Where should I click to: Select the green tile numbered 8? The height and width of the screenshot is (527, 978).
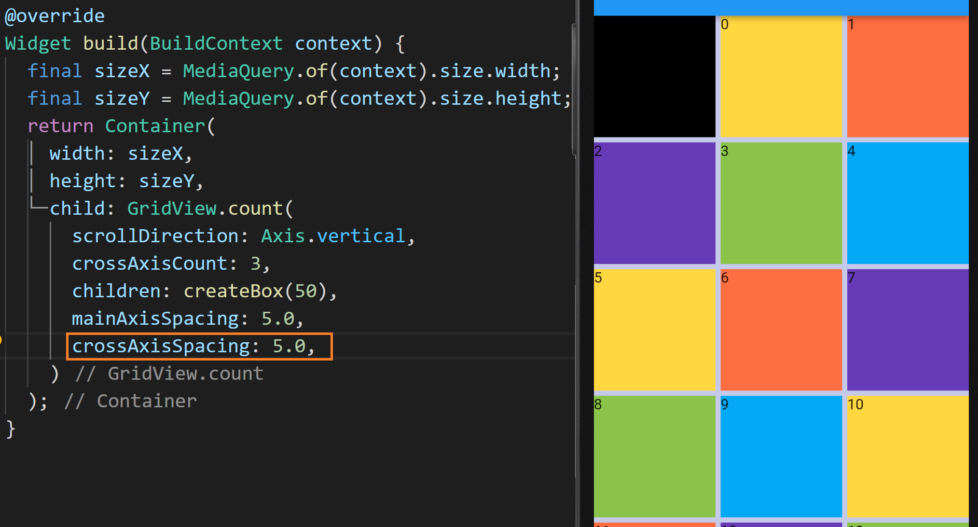pos(654,456)
